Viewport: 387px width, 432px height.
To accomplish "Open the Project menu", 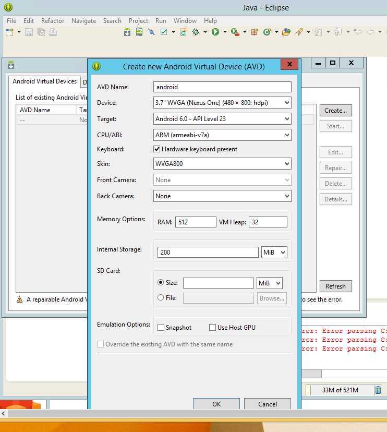I will pos(138,21).
